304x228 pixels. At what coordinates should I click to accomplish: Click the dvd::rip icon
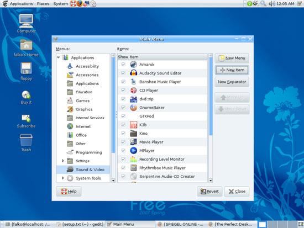(133, 99)
